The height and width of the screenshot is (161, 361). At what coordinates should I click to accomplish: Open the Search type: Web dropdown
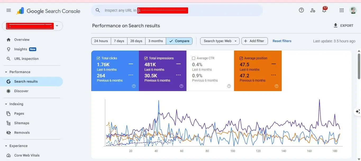(x=220, y=41)
